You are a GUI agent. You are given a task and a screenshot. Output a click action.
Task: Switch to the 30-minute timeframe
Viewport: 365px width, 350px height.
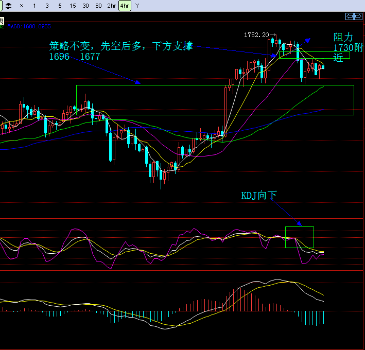85,6
